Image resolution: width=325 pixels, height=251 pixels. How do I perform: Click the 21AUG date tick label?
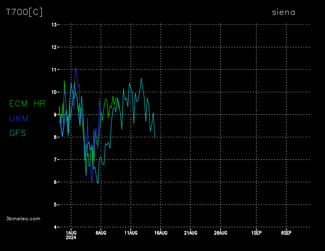191,233
